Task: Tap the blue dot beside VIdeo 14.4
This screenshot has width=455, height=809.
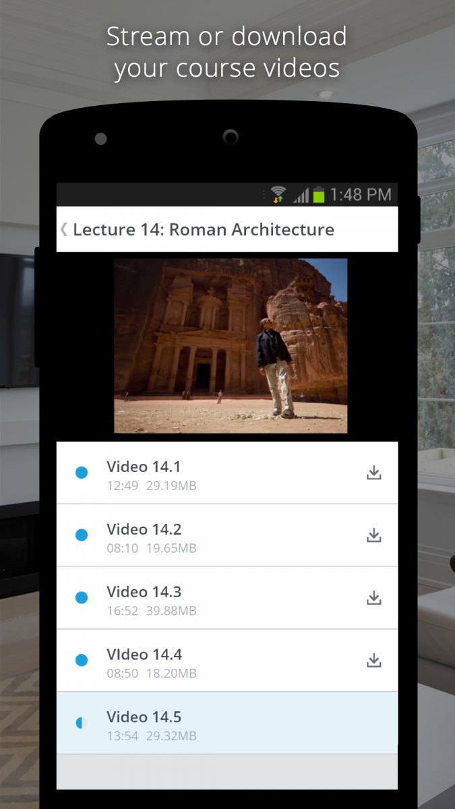Action: tap(82, 660)
